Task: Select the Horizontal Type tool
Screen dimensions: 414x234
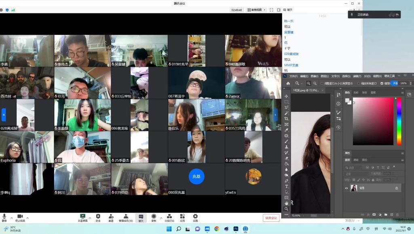Action: [287, 186]
